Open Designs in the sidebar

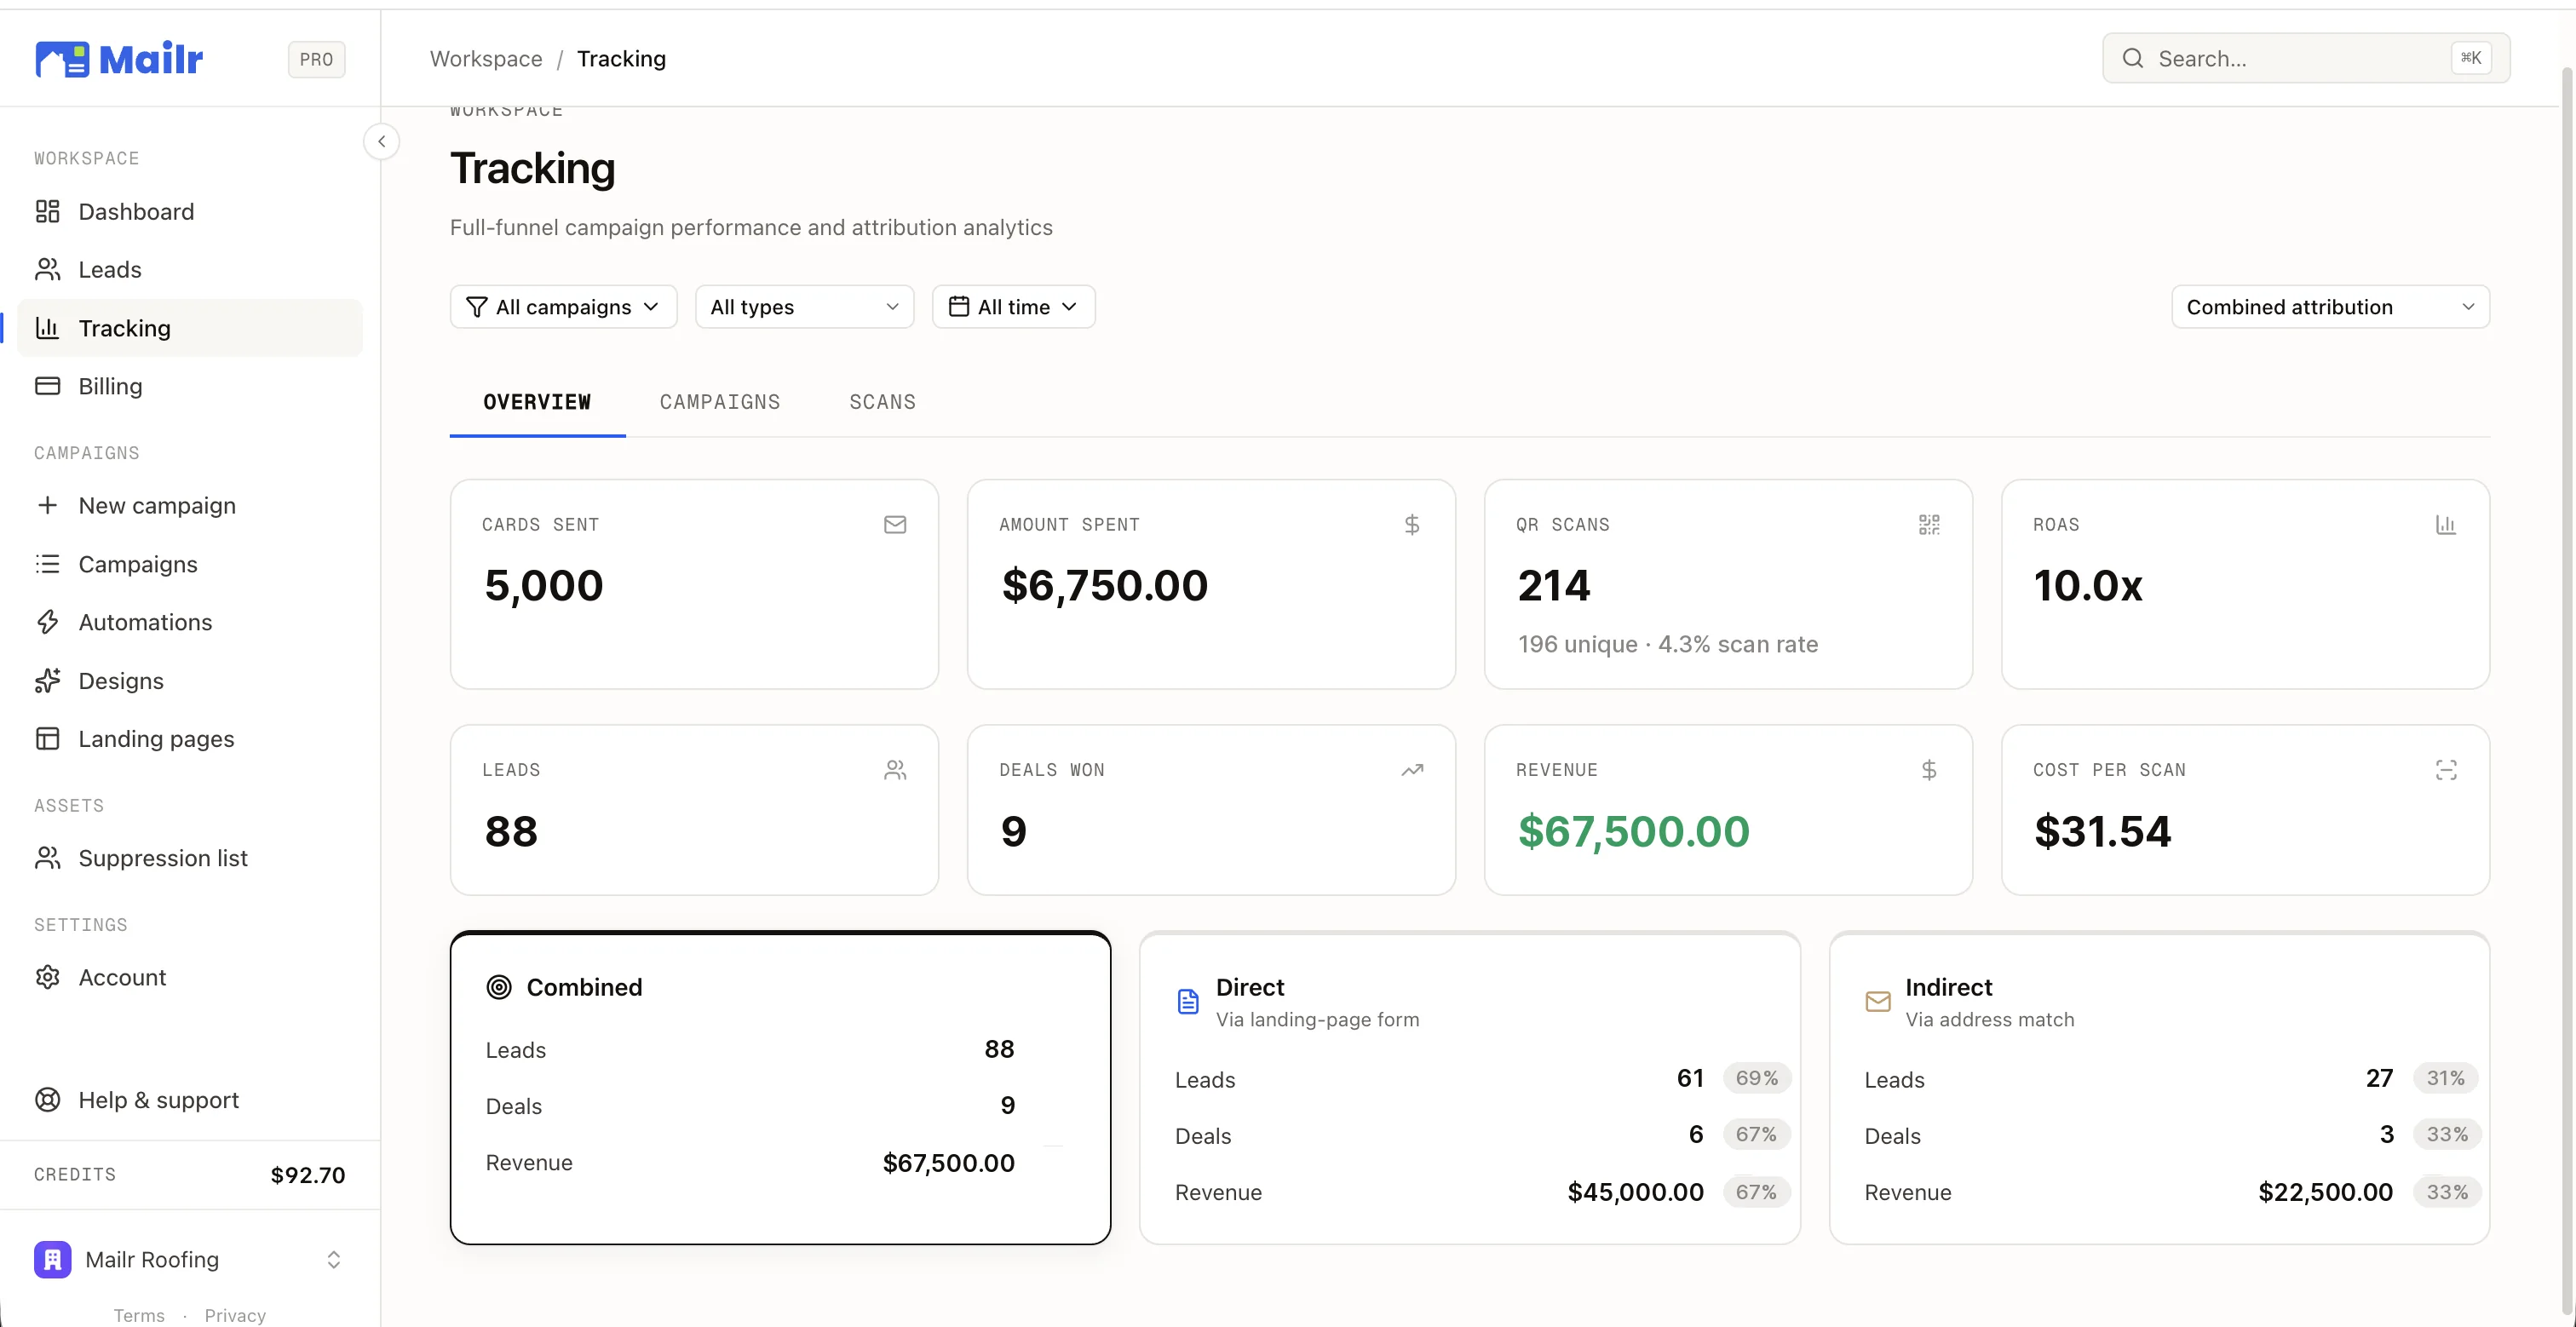[x=190, y=681]
